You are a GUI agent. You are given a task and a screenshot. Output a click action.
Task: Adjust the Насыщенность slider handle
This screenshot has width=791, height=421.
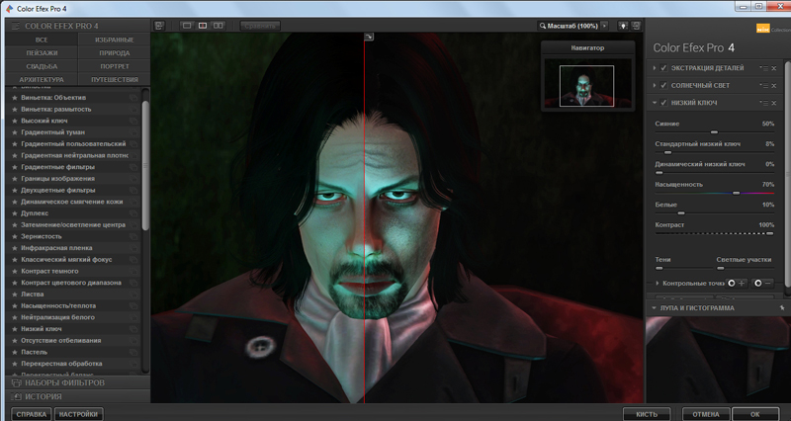click(x=736, y=193)
